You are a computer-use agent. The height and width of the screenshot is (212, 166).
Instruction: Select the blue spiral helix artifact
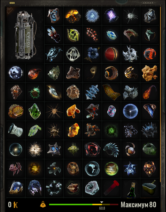[92, 92]
